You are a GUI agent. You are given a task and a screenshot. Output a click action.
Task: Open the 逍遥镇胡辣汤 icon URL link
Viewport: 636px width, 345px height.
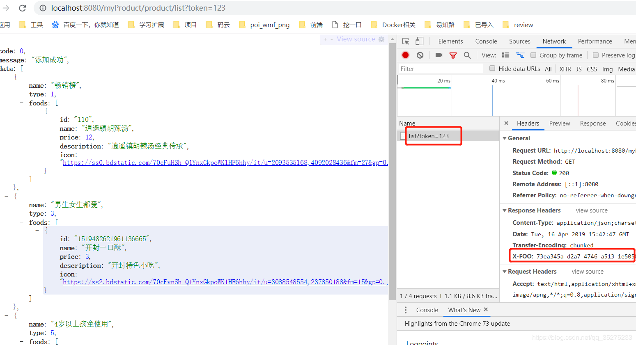[x=225, y=163]
